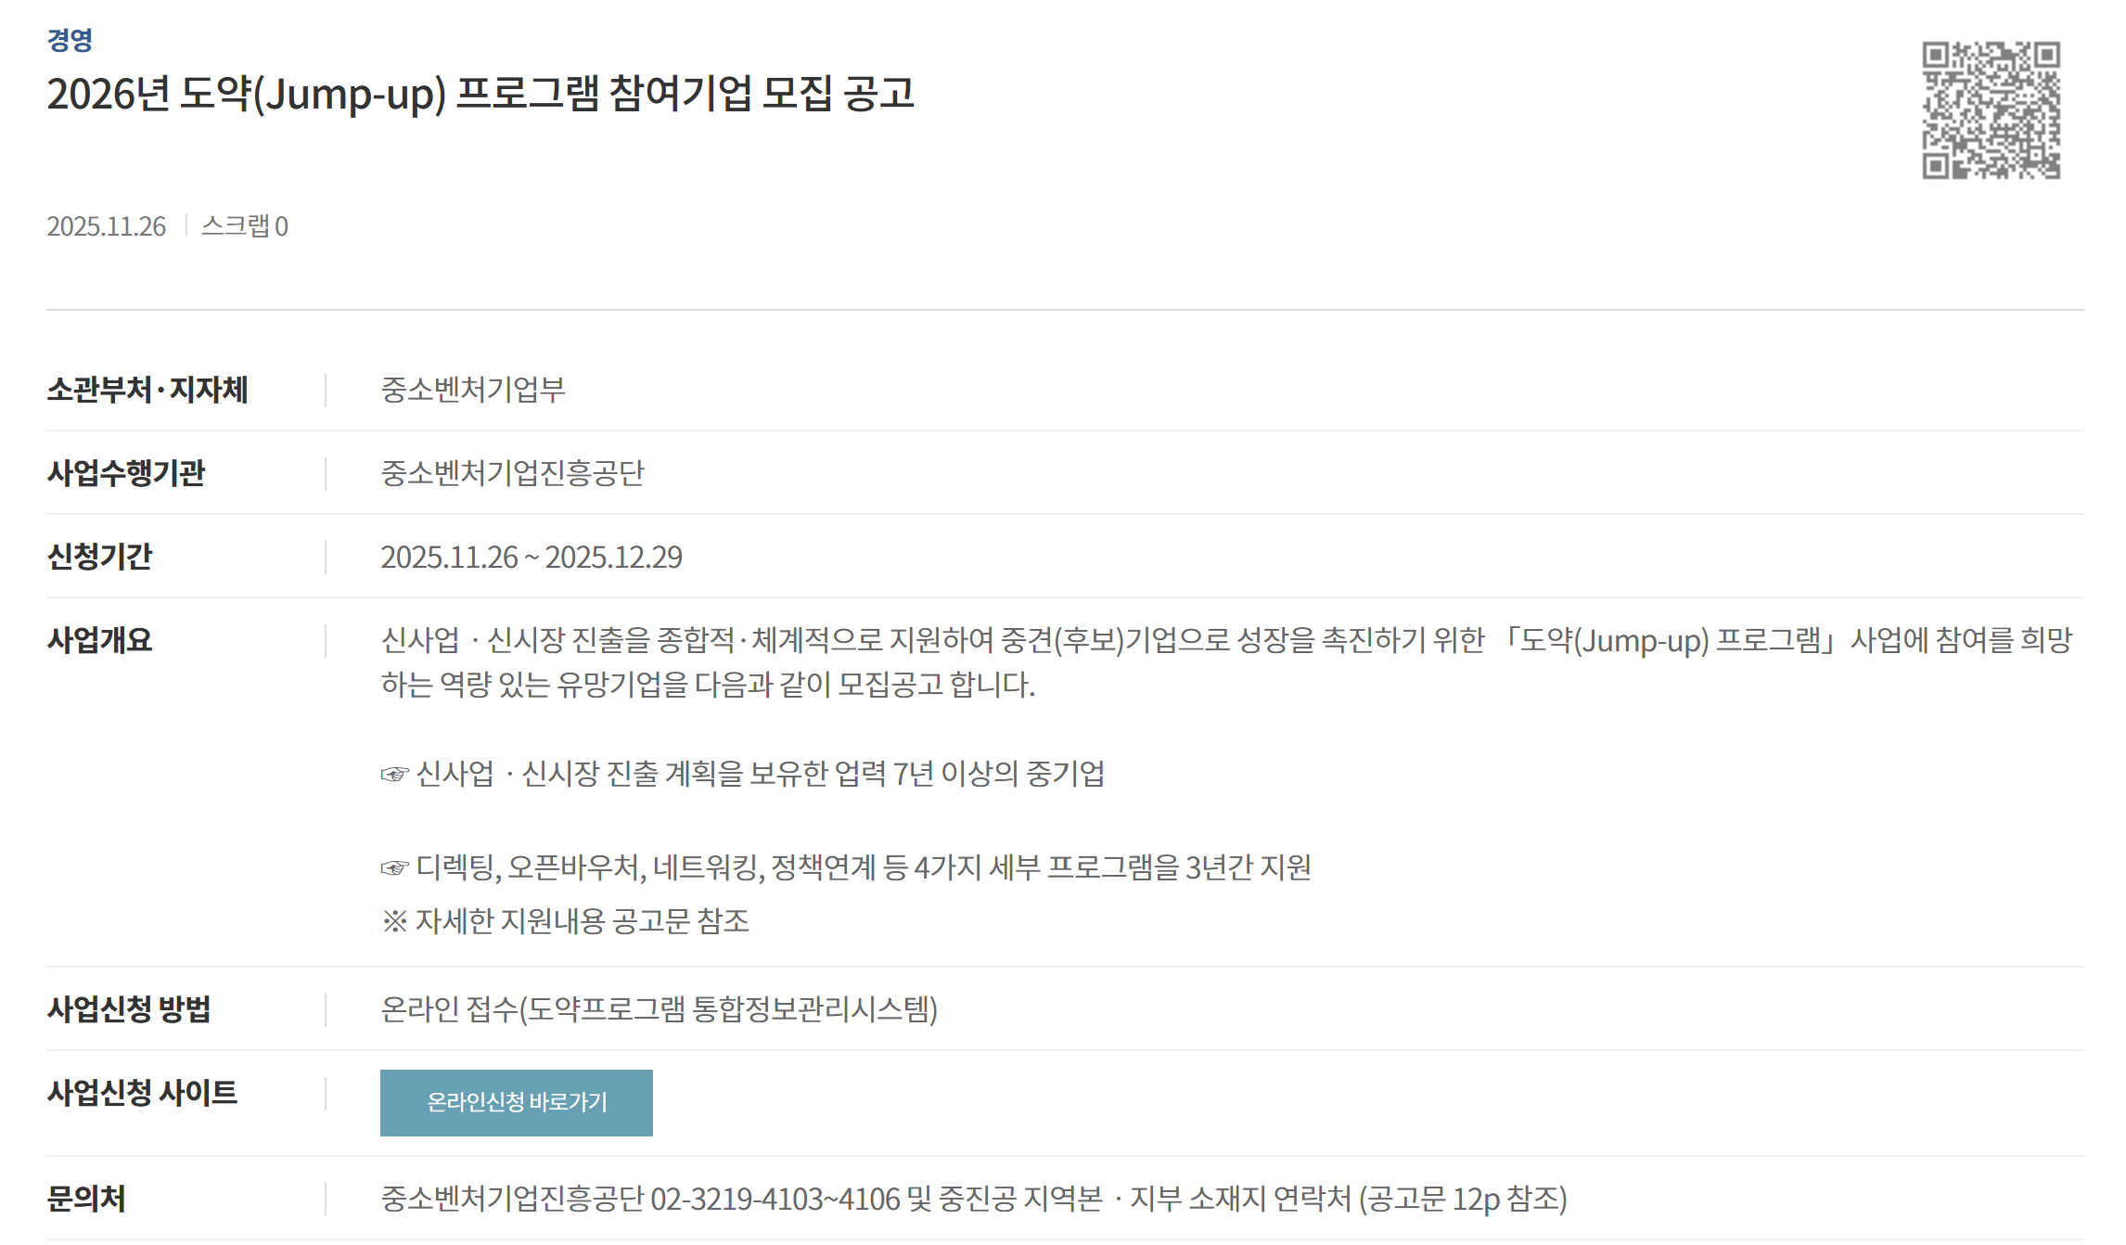Click the ※ 자세한 지원내용 note
The height and width of the screenshot is (1245, 2126).
tap(565, 921)
